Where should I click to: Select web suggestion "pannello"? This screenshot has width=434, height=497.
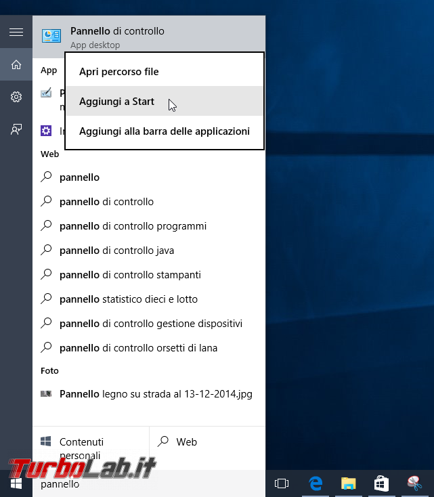(149, 177)
